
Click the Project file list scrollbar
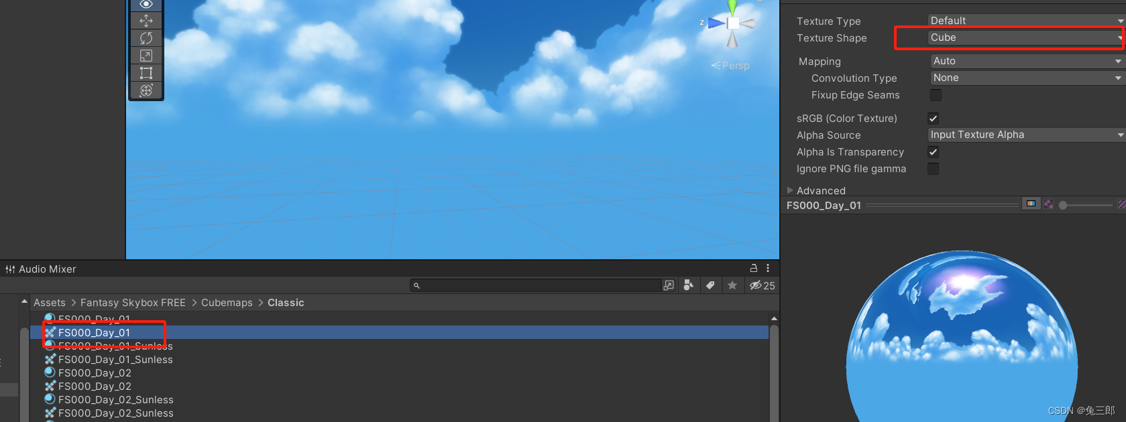774,372
